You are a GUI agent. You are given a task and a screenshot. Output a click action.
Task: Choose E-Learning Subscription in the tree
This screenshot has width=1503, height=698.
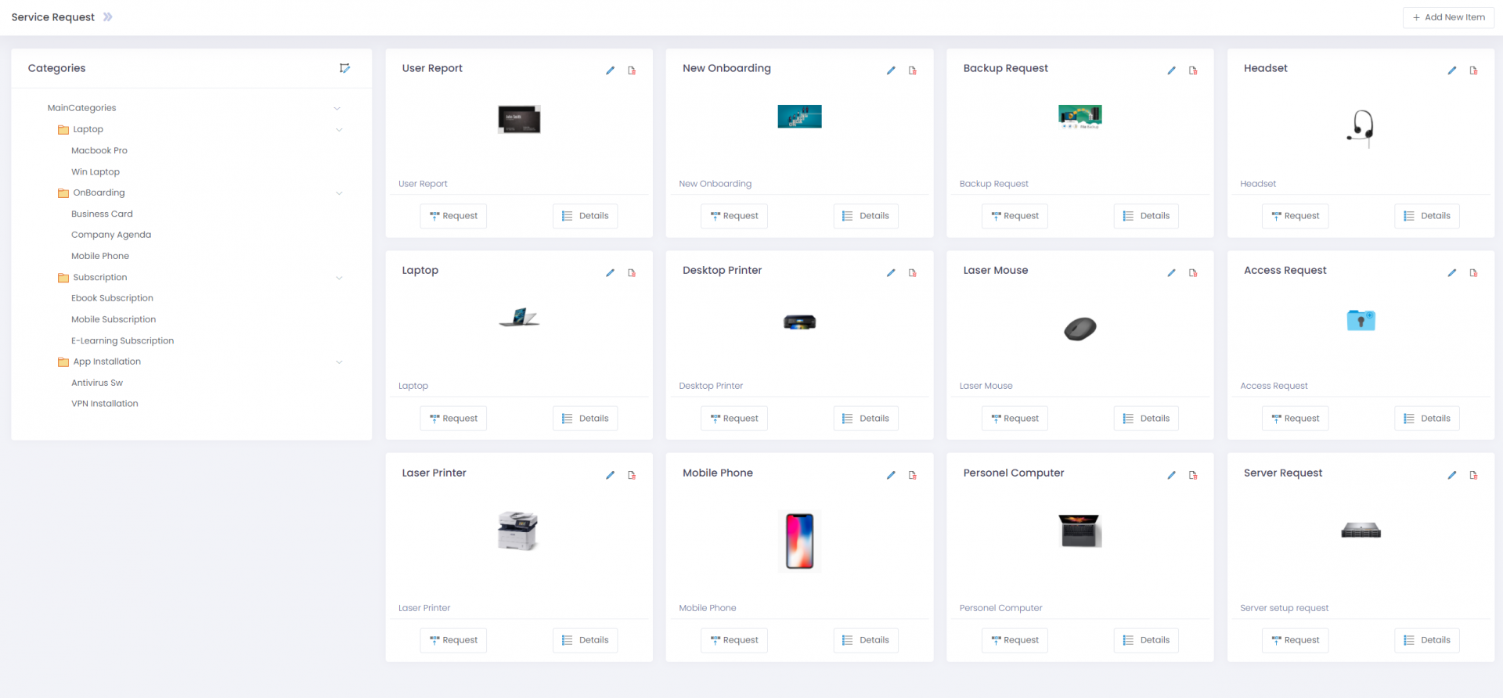[x=122, y=340]
